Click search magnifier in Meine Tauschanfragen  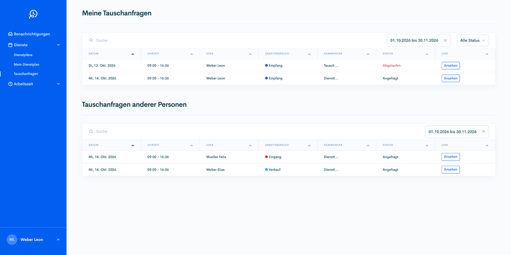coord(91,40)
